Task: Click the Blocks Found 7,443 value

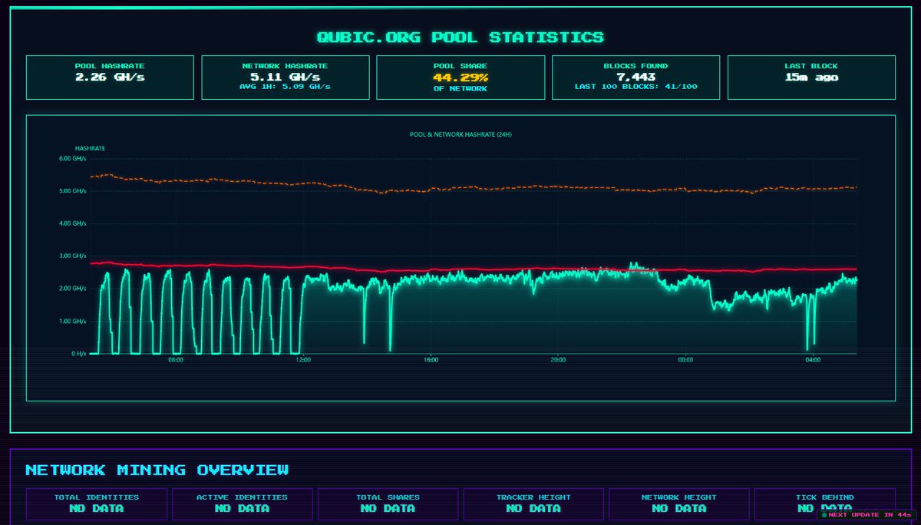Action: pos(635,77)
